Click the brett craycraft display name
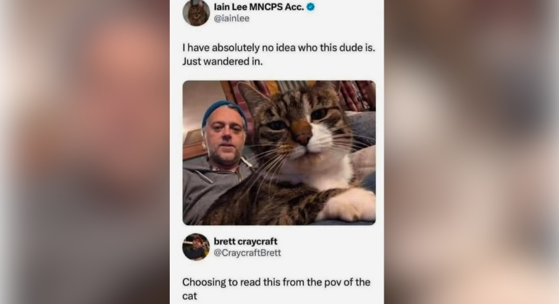Screen dimensions: 559x304 coord(246,241)
